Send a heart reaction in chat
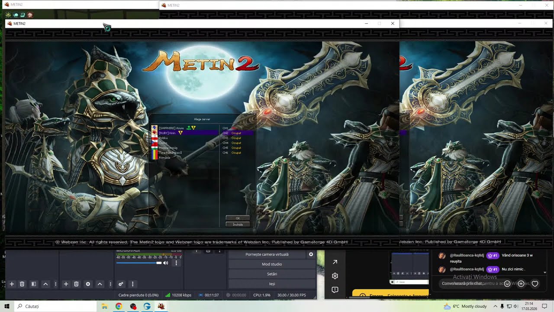Viewport: 554px width, 312px height. tap(535, 284)
